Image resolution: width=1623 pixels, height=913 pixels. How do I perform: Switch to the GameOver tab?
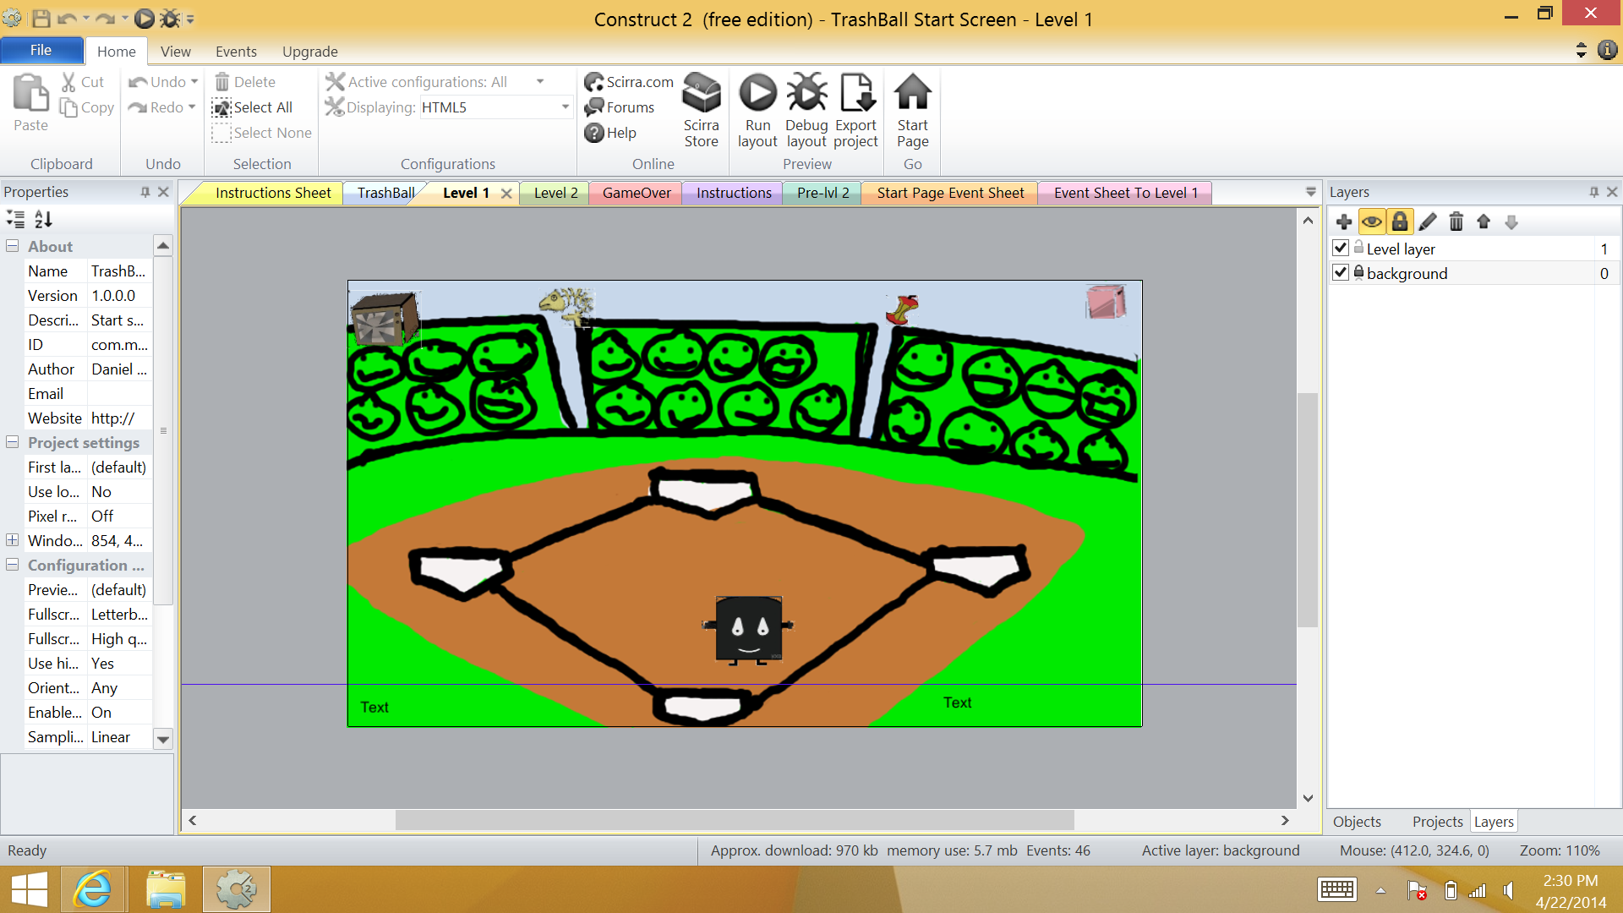(637, 193)
